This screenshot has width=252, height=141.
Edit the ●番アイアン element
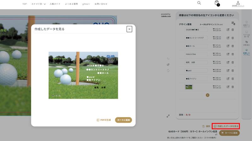pos(228,79)
